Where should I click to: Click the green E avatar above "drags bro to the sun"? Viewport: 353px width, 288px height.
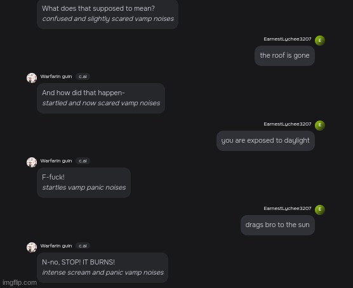point(320,210)
